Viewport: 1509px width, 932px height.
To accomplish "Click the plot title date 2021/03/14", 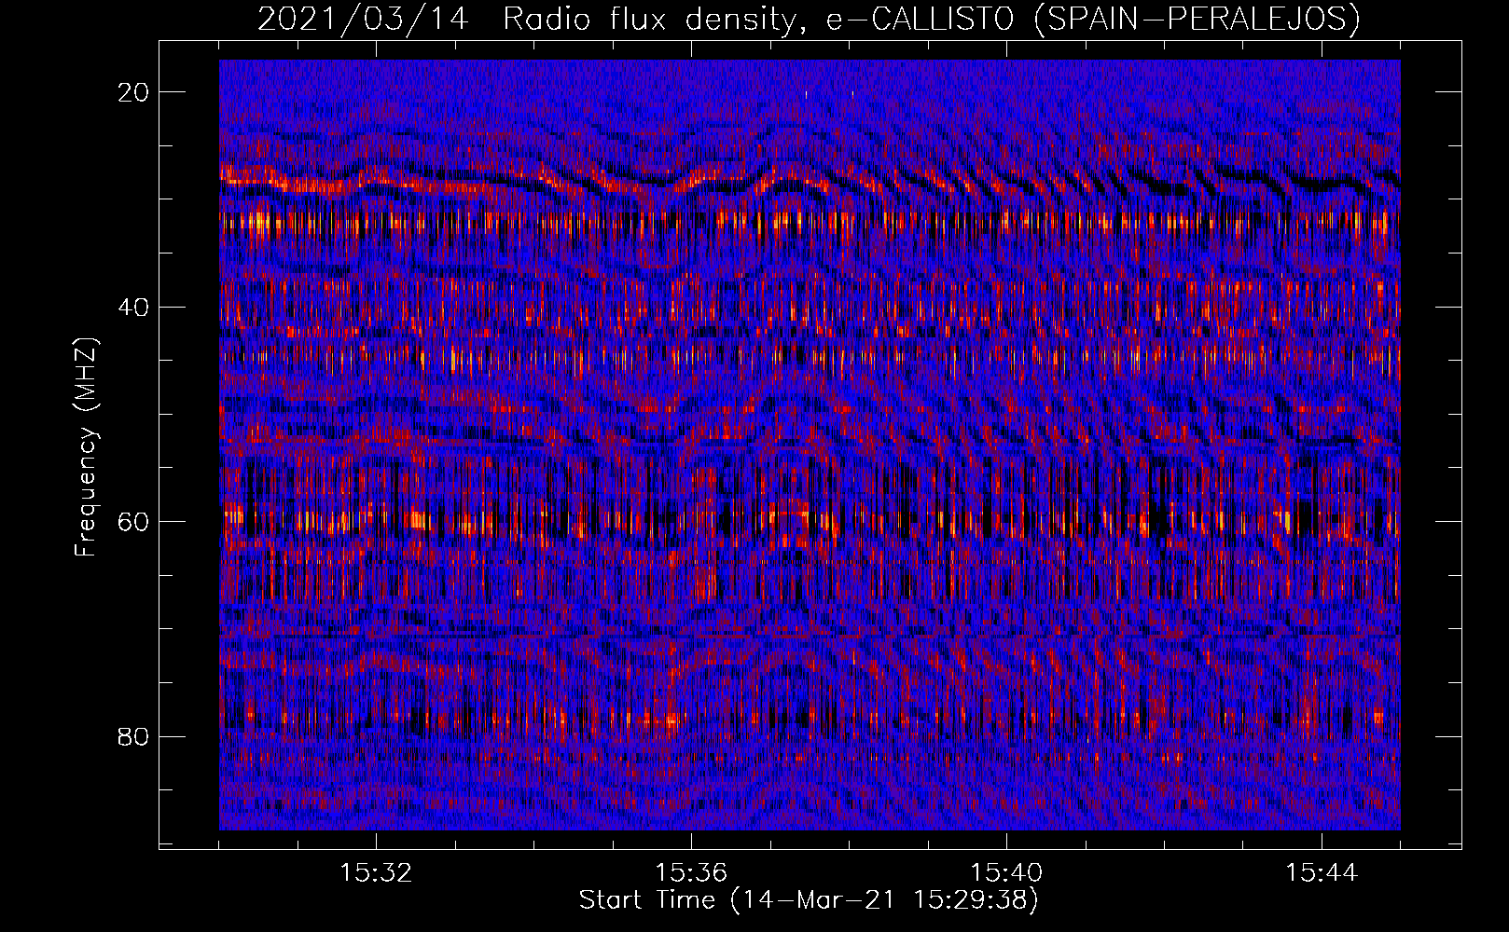I will 363,19.
